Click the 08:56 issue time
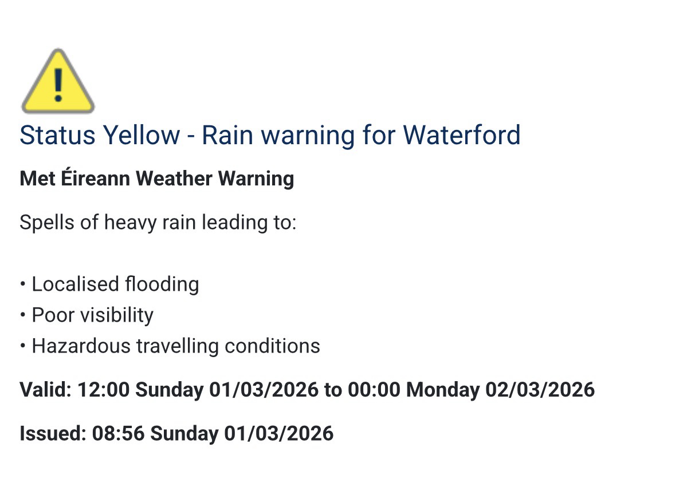Image resolution: width=691 pixels, height=479 pixels. (x=118, y=433)
